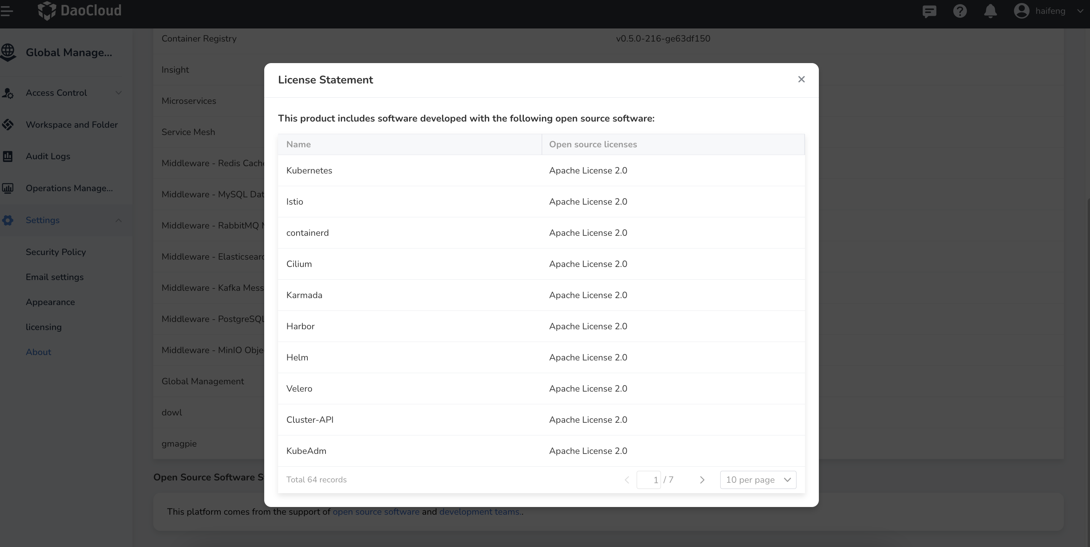
Task: Open Operations Management menu item
Action: tap(69, 188)
